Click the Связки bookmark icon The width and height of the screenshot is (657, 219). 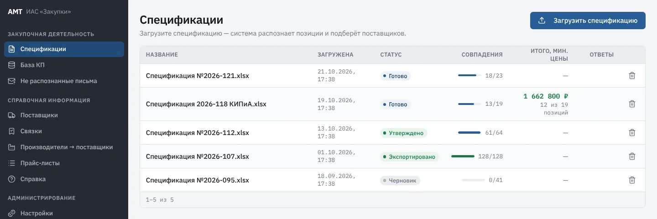point(12,131)
